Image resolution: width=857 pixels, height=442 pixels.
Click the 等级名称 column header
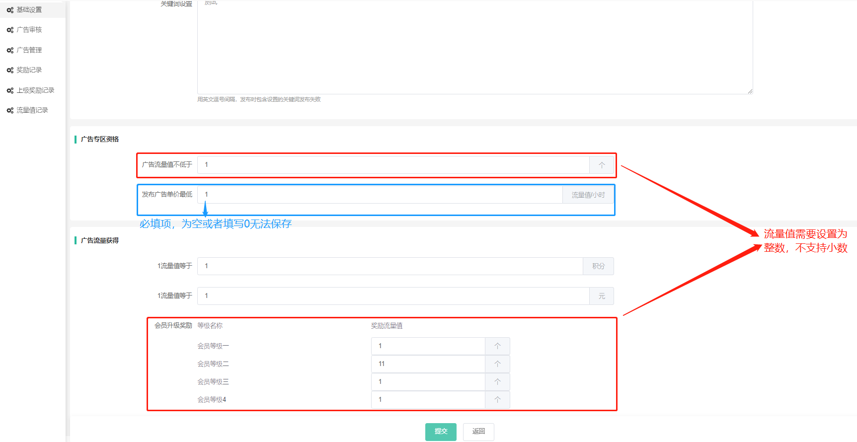(210, 326)
